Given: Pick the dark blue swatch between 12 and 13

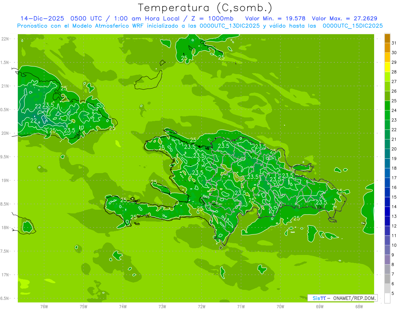Looking at the screenshot, I should coord(388,221).
